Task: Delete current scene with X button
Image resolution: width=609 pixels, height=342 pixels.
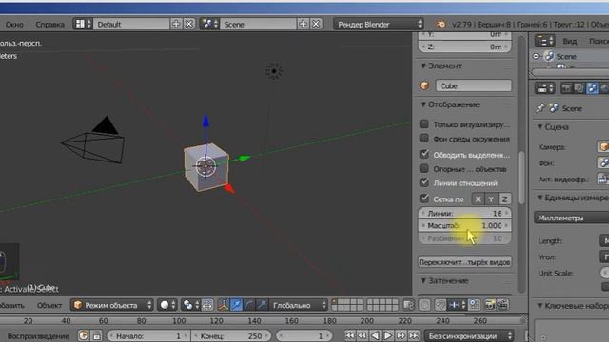Action: 316,24
